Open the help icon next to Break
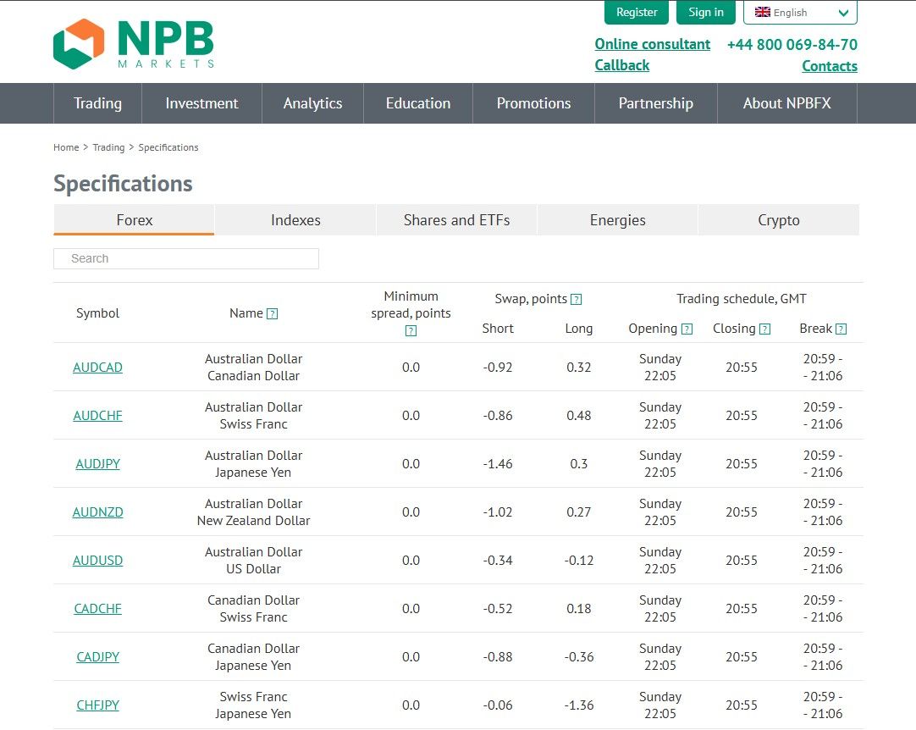 (x=842, y=329)
